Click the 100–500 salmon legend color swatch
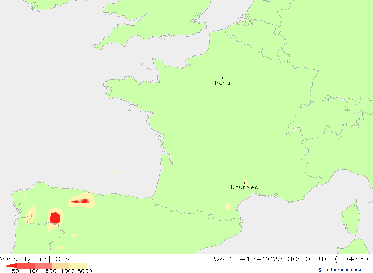The image size is (373, 273). [x=44, y=266]
